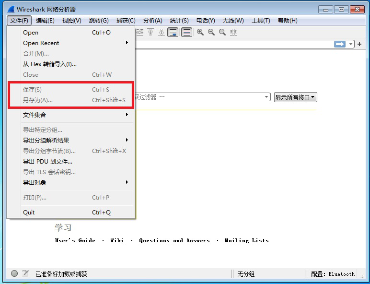The width and height of the screenshot is (370, 284).
Task: Close the Wireshark window
Action: (357, 10)
